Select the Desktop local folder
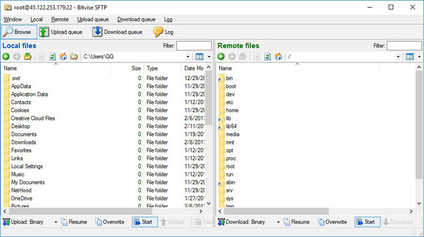The width and height of the screenshot is (424, 237). pos(21,126)
